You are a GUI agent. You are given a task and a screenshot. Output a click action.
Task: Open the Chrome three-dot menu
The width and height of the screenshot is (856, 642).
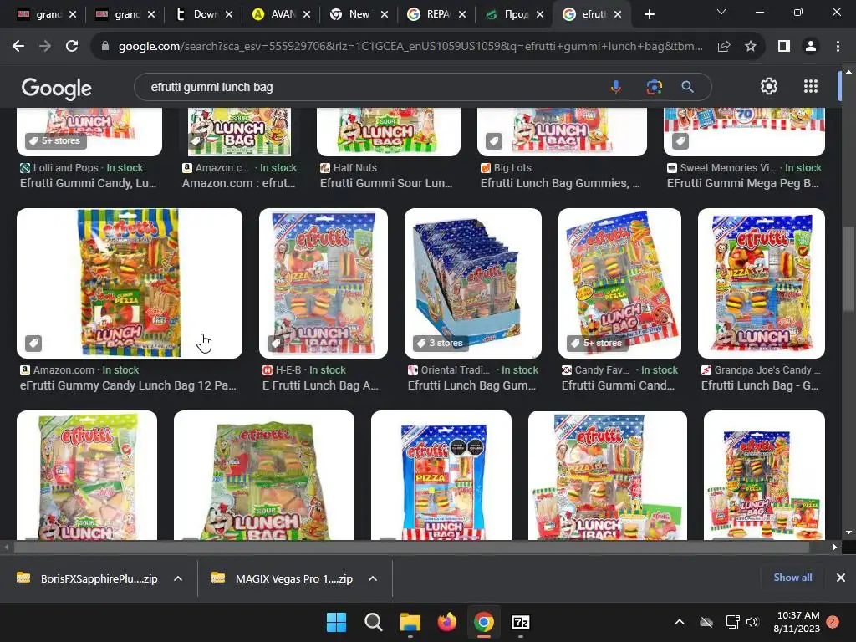[x=838, y=47]
